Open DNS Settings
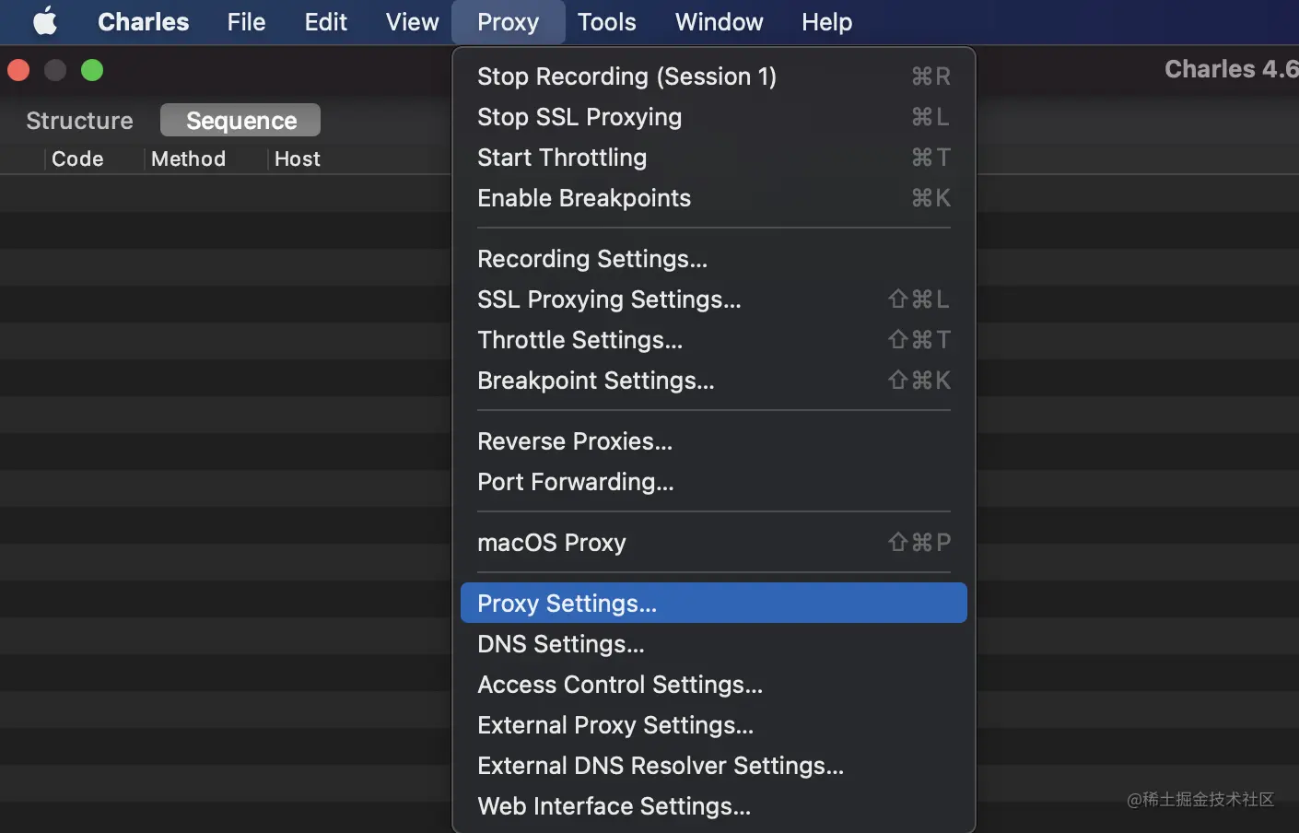This screenshot has width=1299, height=833. [x=560, y=644]
